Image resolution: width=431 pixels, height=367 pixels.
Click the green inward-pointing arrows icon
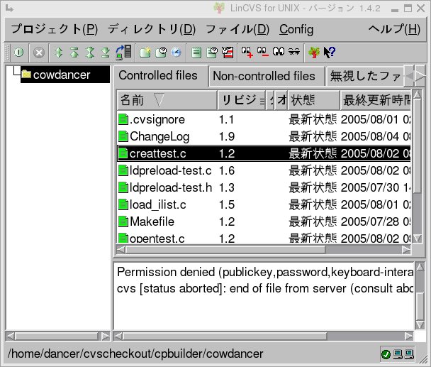click(x=90, y=53)
